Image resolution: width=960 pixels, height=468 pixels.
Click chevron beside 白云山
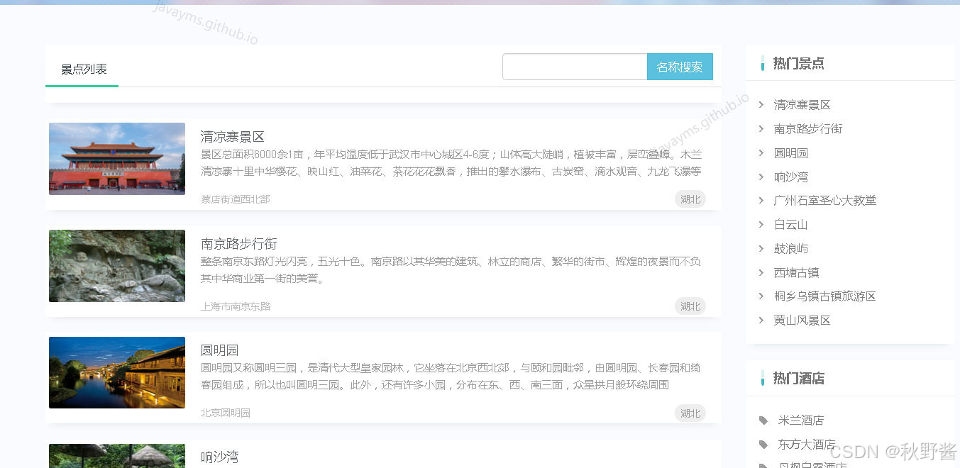click(761, 225)
